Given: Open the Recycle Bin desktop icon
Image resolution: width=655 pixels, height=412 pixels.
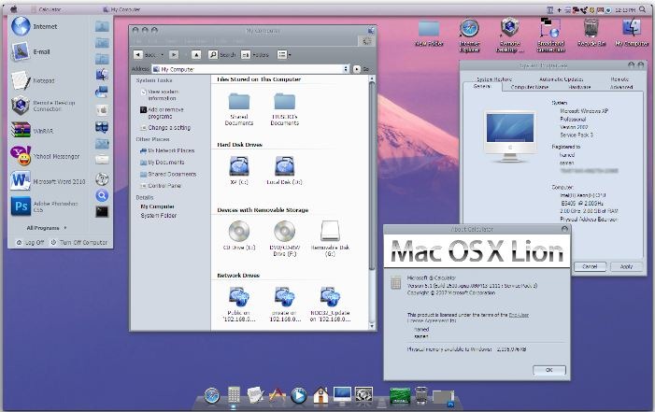Looking at the screenshot, I should coord(590,30).
